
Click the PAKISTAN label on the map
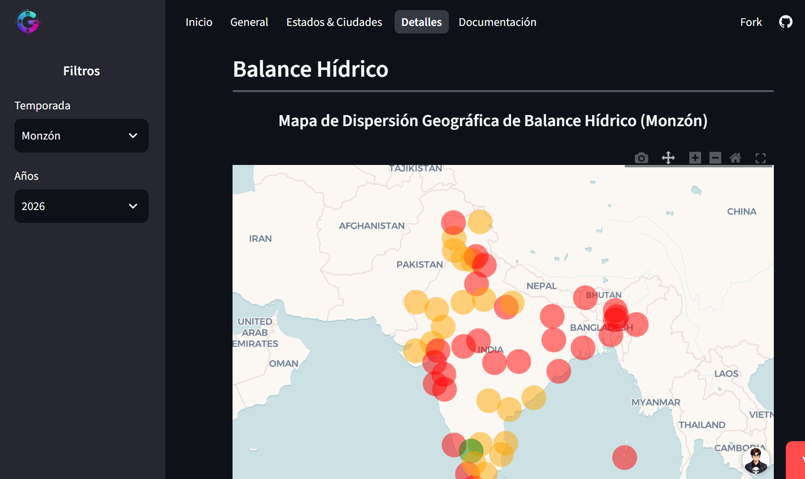point(420,265)
